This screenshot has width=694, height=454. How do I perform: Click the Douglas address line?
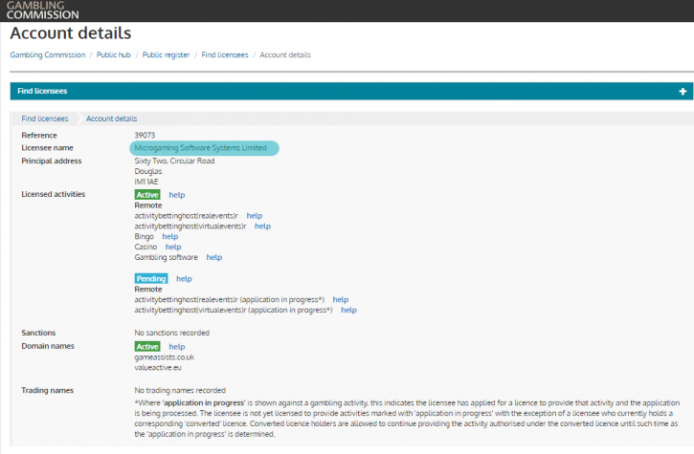tap(148, 171)
